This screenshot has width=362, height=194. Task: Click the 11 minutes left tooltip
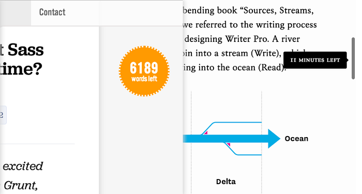point(315,60)
